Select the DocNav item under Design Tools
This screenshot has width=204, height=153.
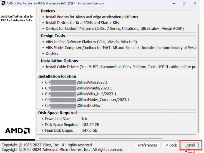pyautogui.click(x=52, y=53)
